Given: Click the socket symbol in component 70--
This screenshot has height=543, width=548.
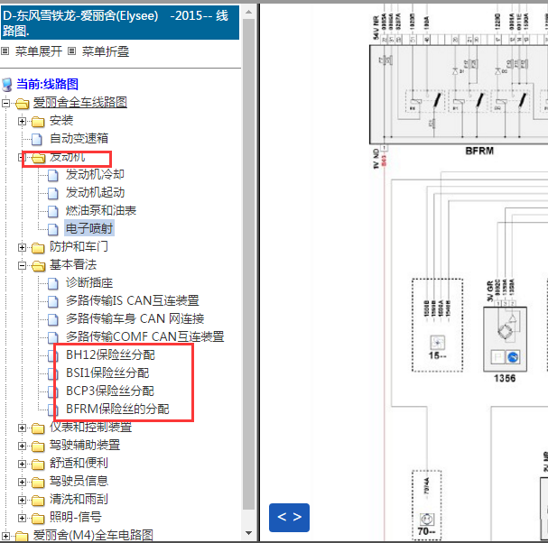Looking at the screenshot, I should tap(426, 520).
